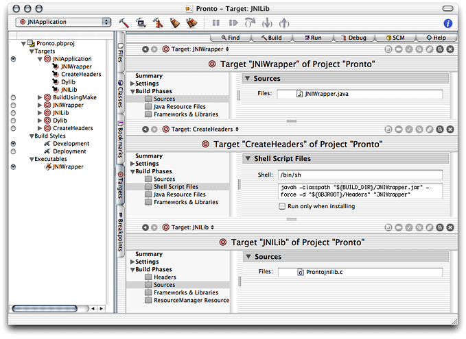
Task: Expand Settings in the CreateHeaders pane
Action: [x=132, y=164]
